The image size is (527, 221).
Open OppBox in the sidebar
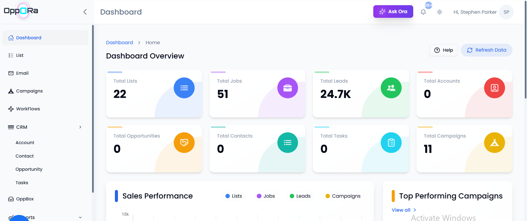(45, 199)
